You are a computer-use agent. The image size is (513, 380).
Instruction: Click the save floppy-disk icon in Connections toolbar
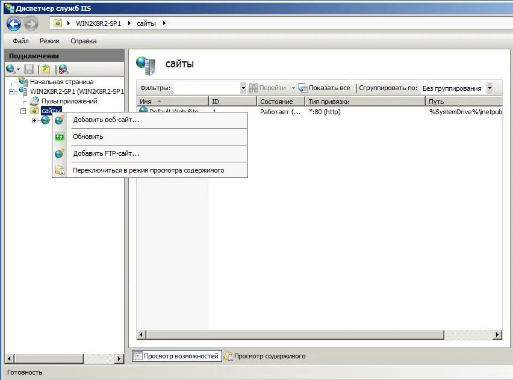click(29, 69)
